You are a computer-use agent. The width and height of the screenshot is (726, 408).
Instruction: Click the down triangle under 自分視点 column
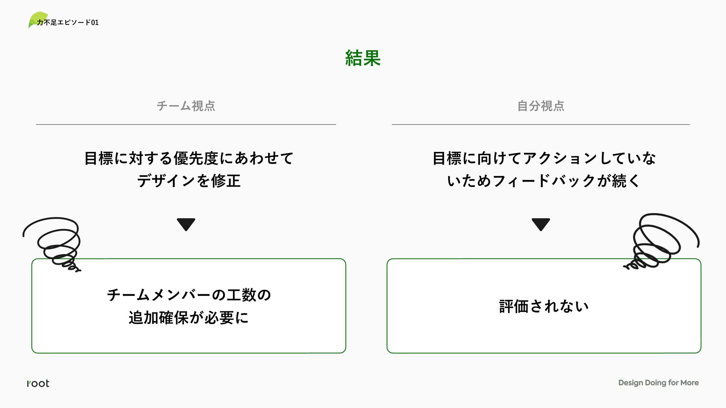[x=541, y=224]
